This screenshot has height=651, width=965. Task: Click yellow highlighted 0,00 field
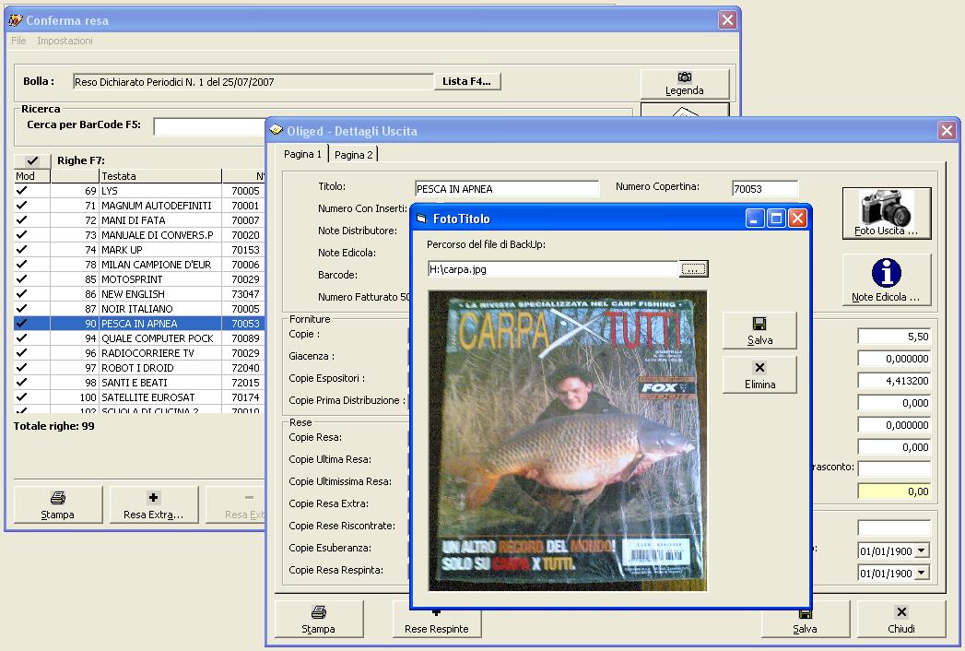(894, 491)
